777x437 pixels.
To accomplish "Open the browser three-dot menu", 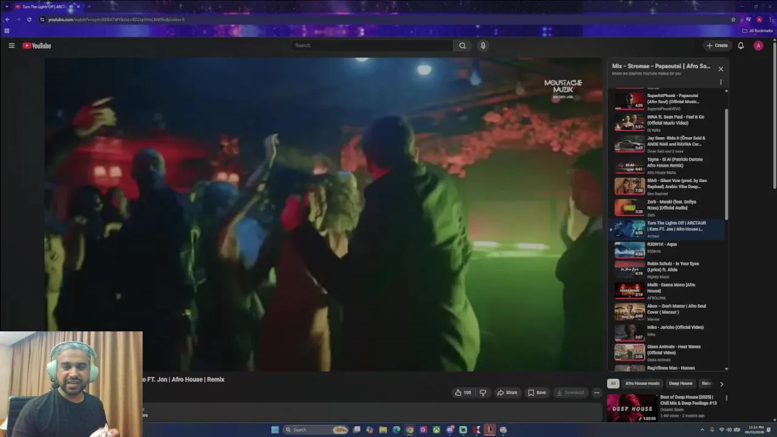I will (x=770, y=19).
